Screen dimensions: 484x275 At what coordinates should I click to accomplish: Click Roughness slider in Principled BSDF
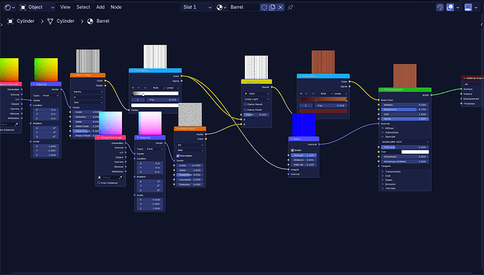point(405,110)
